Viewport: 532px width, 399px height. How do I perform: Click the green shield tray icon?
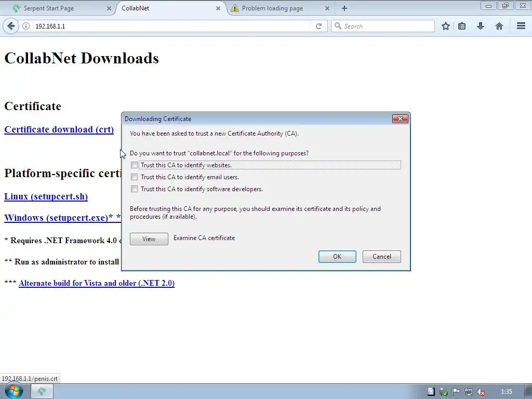coord(443,392)
